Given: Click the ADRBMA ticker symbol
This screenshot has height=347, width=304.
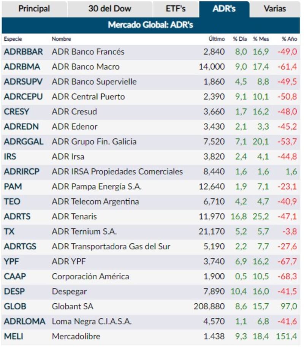Looking at the screenshot, I should [22, 67].
